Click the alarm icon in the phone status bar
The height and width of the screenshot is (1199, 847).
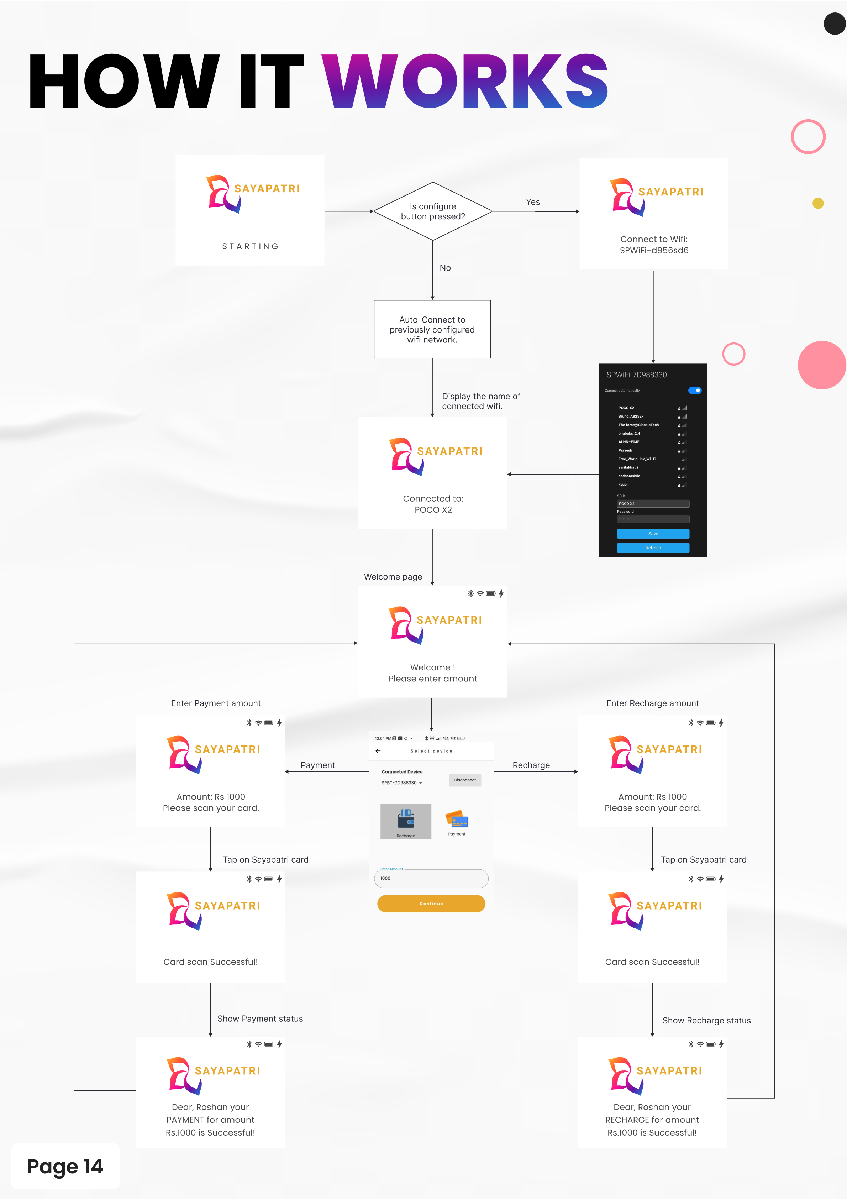432,738
